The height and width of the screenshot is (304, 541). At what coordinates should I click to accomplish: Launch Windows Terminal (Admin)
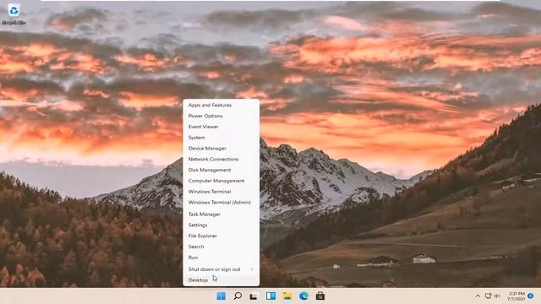pos(221,203)
